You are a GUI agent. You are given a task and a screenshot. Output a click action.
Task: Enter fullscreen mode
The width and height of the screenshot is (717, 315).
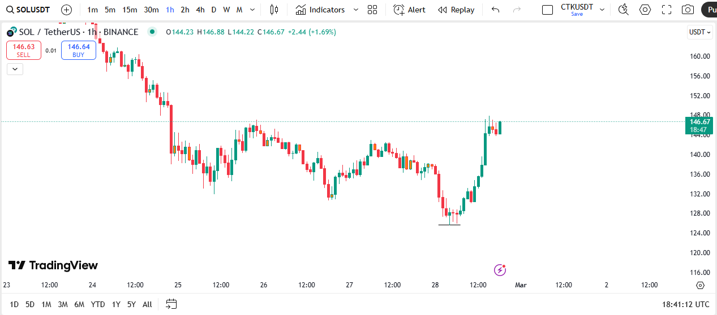(x=666, y=10)
